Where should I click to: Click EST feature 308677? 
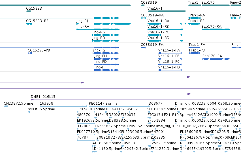(x=155, y=104)
